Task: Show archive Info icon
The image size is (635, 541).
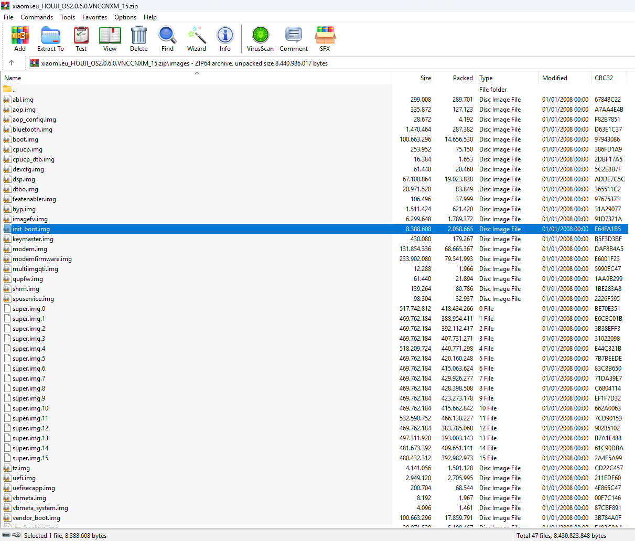Action: (225, 36)
